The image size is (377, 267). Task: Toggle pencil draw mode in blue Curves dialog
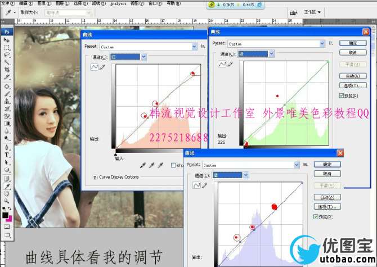pyautogui.click(x=205, y=185)
